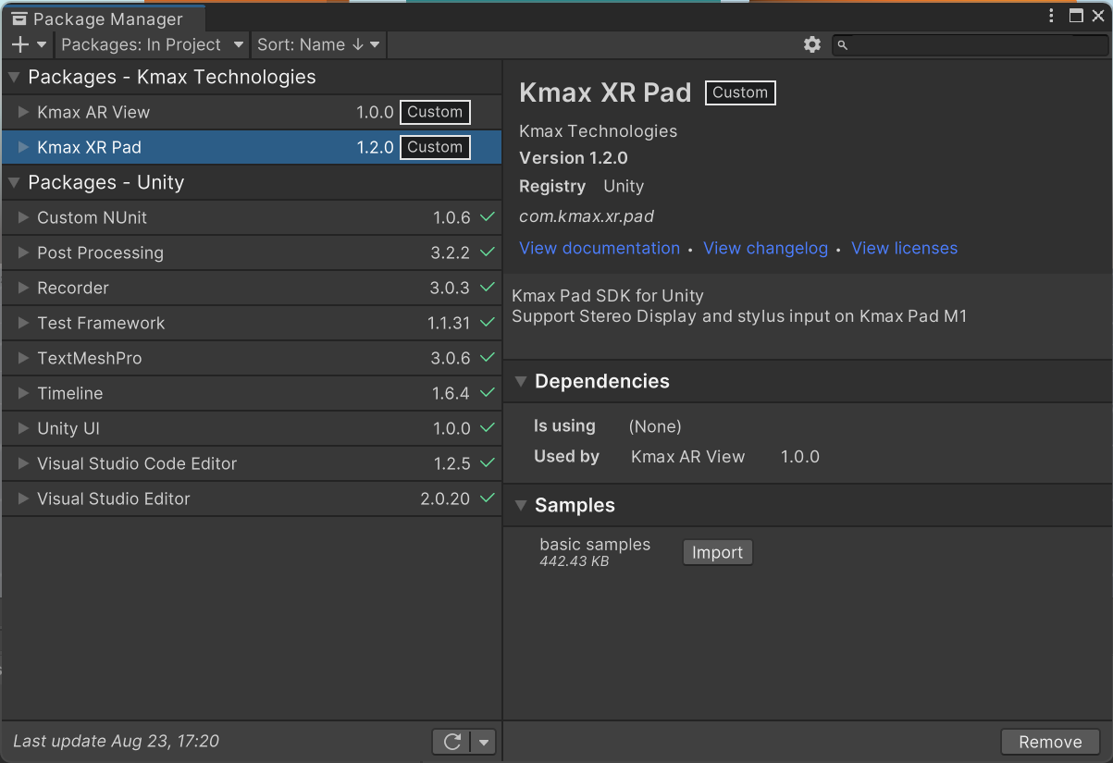Click green checkmark on Visual Studio Code Editor row
The image size is (1113, 763).
pyautogui.click(x=488, y=463)
